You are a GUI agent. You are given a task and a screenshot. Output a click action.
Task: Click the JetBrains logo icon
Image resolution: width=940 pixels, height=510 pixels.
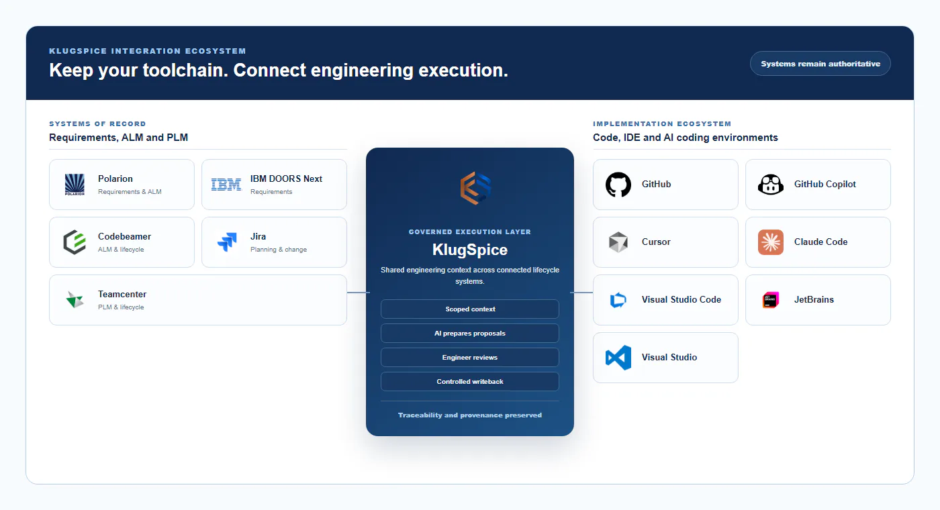click(x=771, y=300)
